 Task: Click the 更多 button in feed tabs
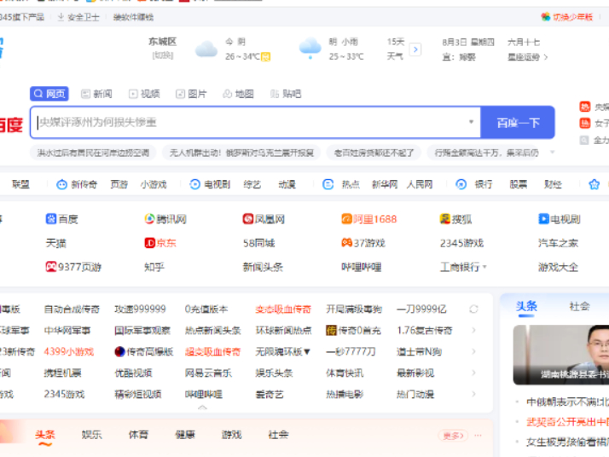pyautogui.click(x=453, y=436)
